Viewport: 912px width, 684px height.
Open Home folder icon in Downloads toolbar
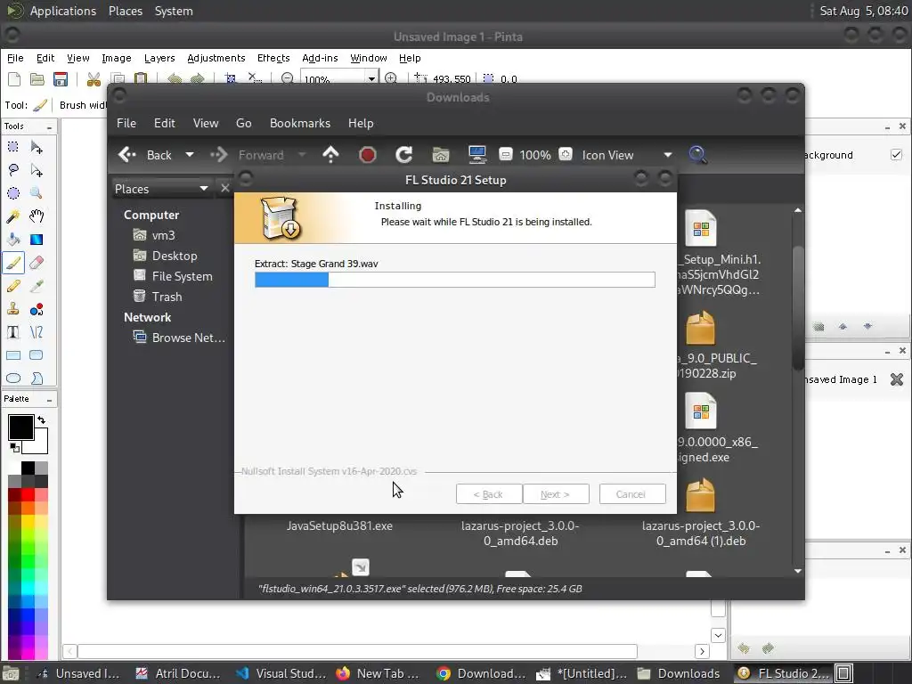point(440,155)
